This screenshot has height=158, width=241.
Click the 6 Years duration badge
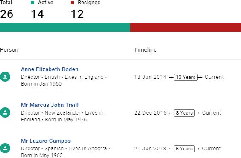coord(184,149)
